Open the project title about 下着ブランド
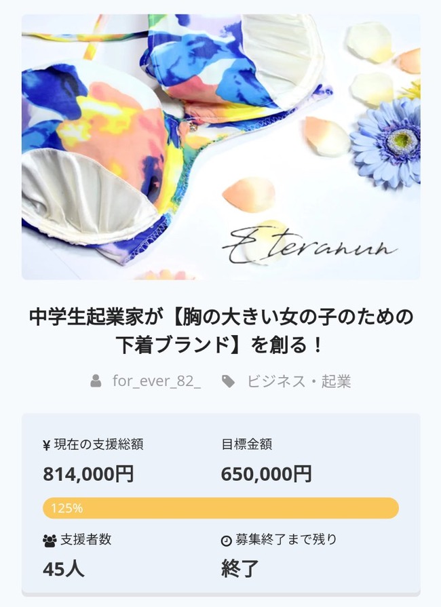This screenshot has height=607, width=441. coord(220,330)
